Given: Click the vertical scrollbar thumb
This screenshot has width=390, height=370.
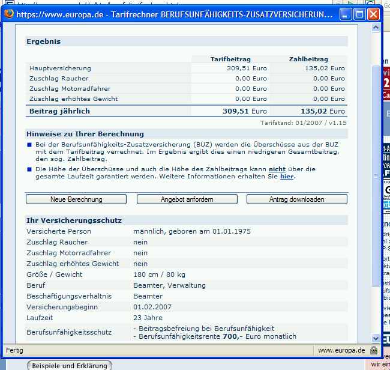Looking at the screenshot, I should pos(376,175).
